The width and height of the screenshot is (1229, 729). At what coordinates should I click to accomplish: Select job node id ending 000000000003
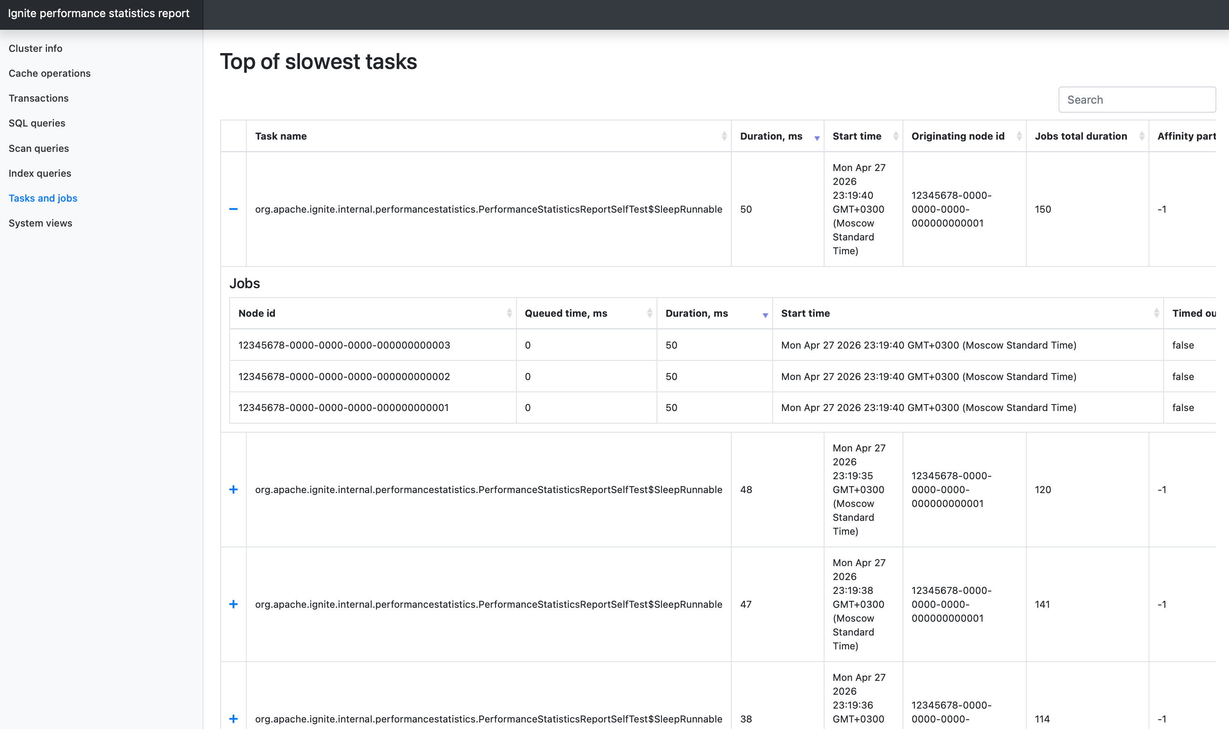[344, 345]
